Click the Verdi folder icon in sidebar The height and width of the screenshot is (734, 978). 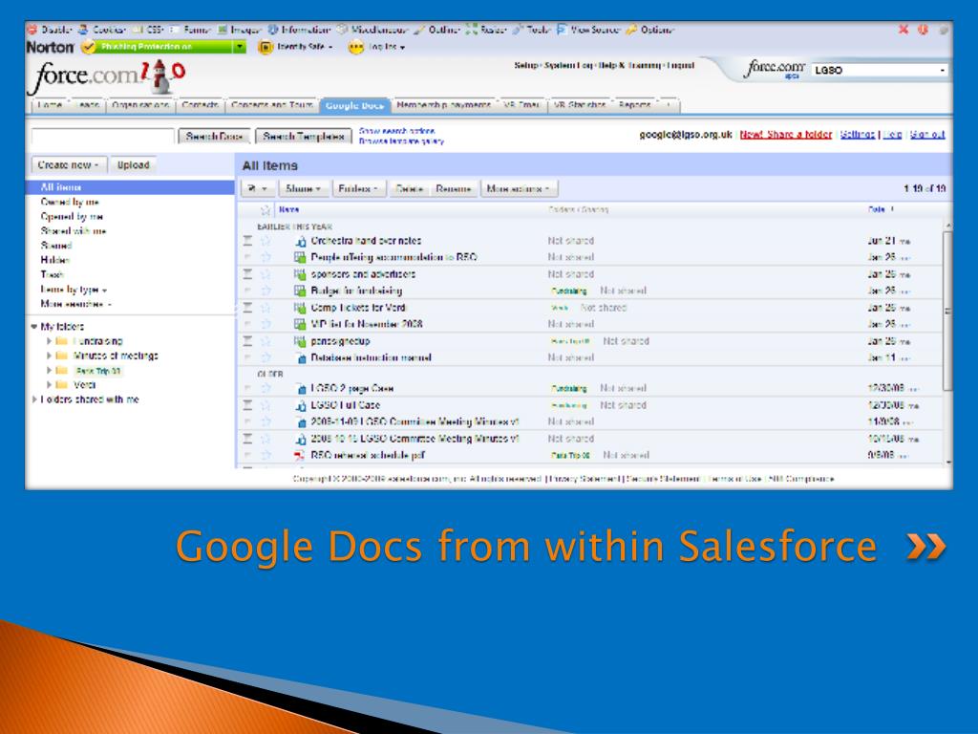pyautogui.click(x=61, y=385)
